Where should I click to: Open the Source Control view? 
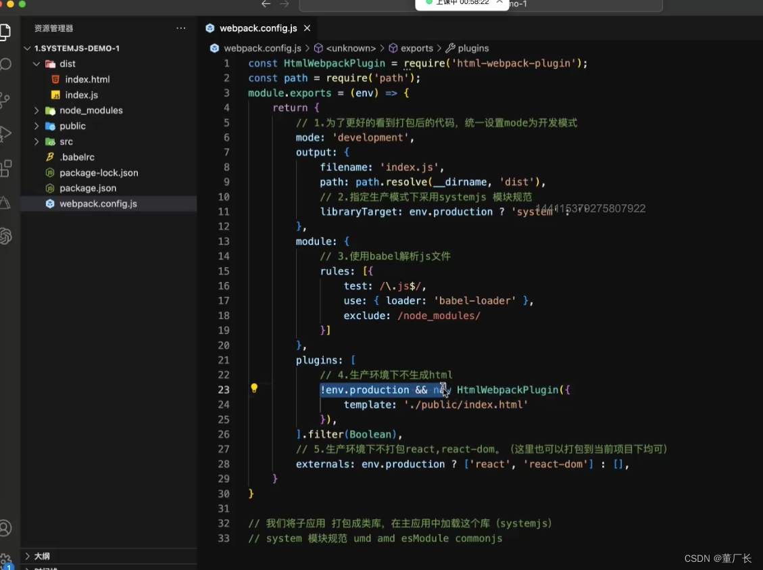coord(5,99)
